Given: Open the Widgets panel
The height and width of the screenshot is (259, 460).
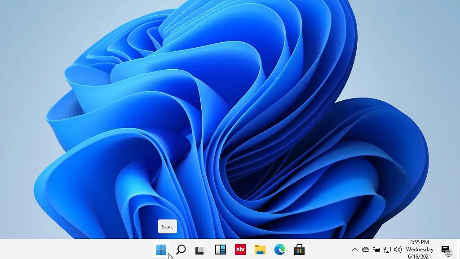Looking at the screenshot, I should [220, 250].
